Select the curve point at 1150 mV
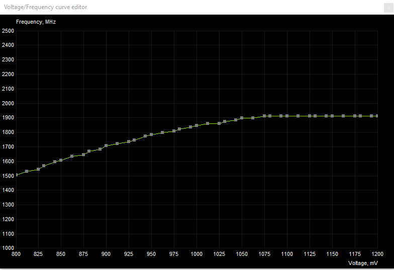This screenshot has width=394, height=270. (332, 116)
